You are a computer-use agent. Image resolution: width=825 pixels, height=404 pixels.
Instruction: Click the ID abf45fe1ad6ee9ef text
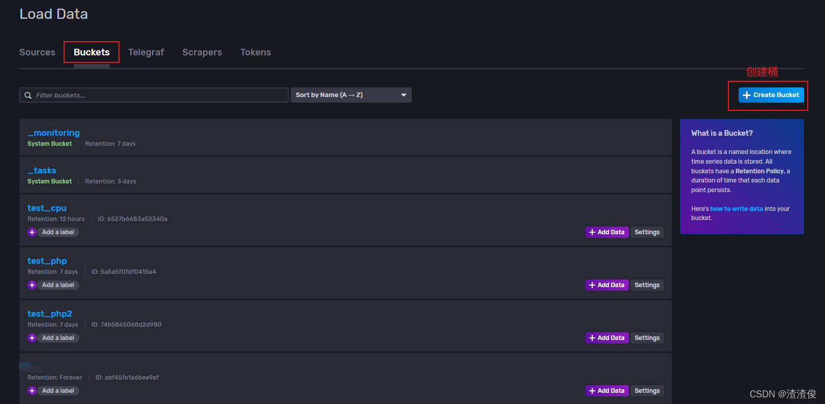point(127,378)
